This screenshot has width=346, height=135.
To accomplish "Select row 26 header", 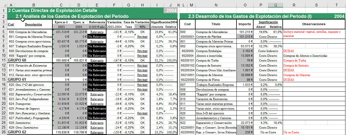I will 3,132.
